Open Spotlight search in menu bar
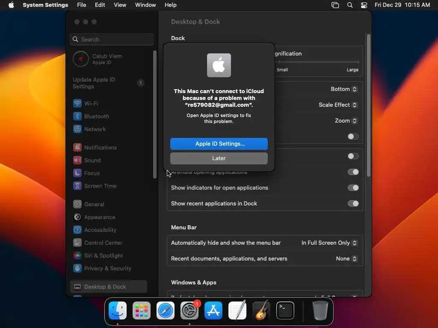The height and width of the screenshot is (328, 438). click(350, 5)
